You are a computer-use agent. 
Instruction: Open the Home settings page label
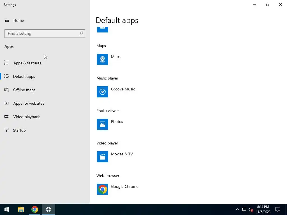click(x=18, y=20)
